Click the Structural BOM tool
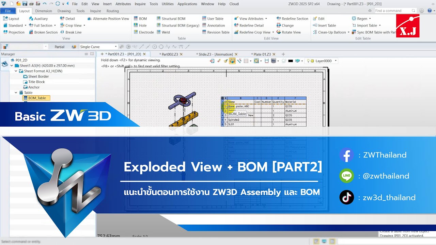This screenshot has height=245, width=436. click(x=171, y=19)
